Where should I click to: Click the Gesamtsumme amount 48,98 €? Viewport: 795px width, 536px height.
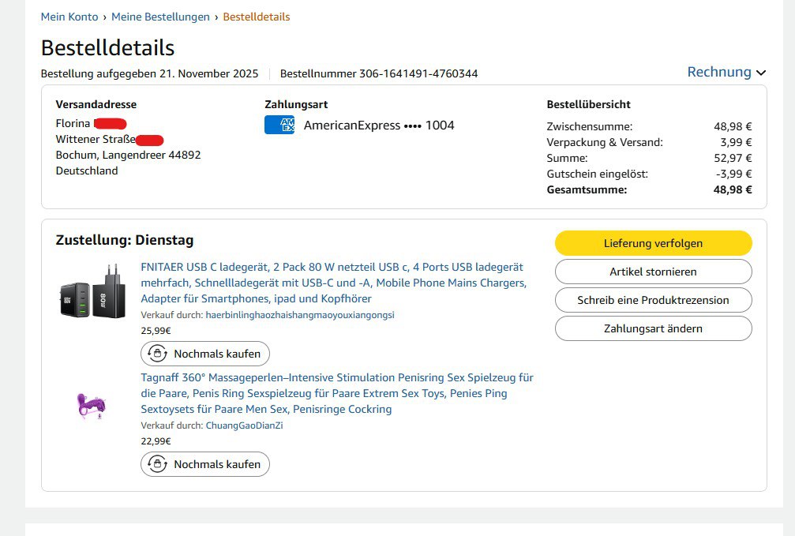[x=733, y=189]
